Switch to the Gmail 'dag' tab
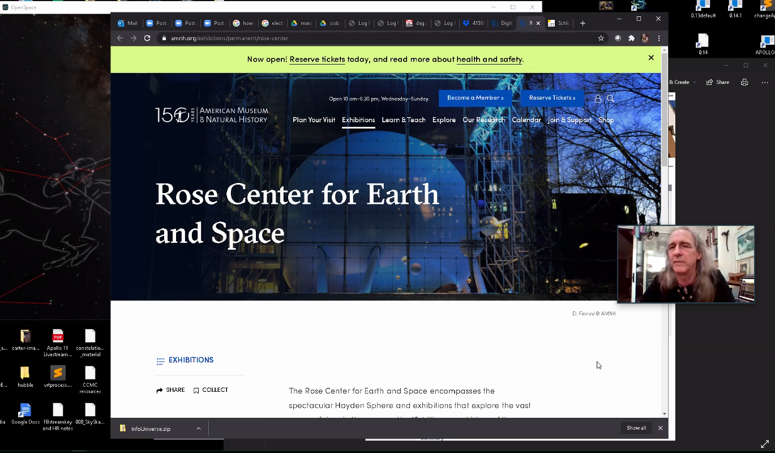The width and height of the screenshot is (775, 453). [416, 23]
